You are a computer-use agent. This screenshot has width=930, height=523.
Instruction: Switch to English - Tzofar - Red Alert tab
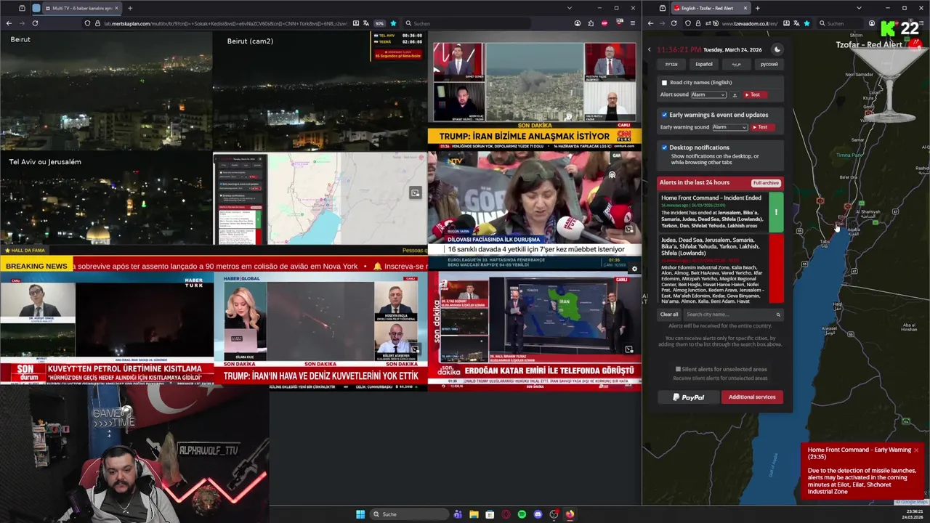(710, 8)
